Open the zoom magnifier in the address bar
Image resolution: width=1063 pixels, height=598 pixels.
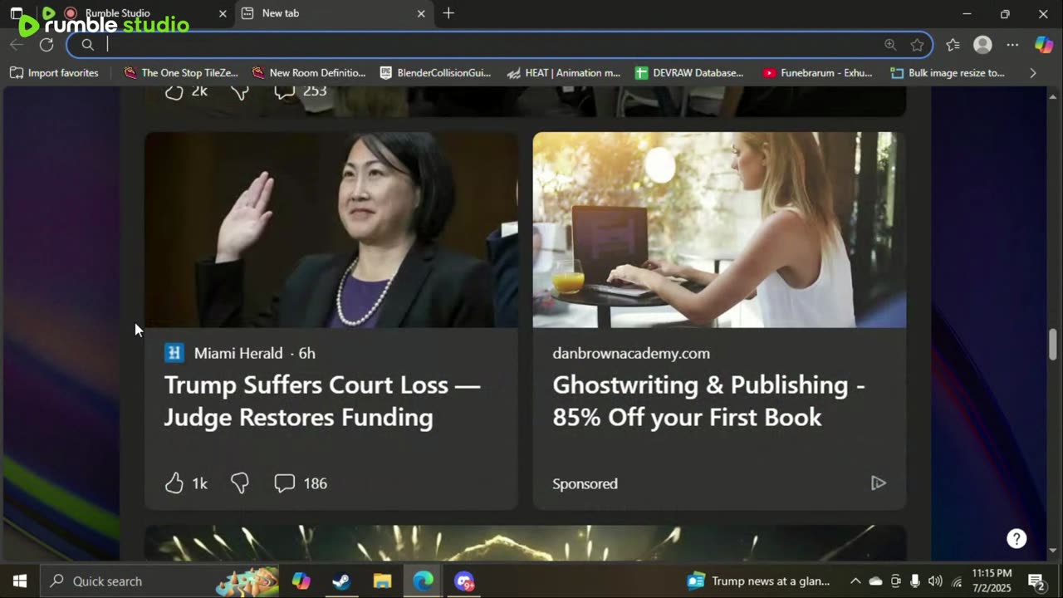(890, 45)
